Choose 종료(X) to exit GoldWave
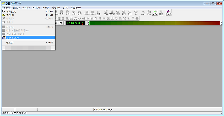The image size is (224, 116). click(x=28, y=42)
